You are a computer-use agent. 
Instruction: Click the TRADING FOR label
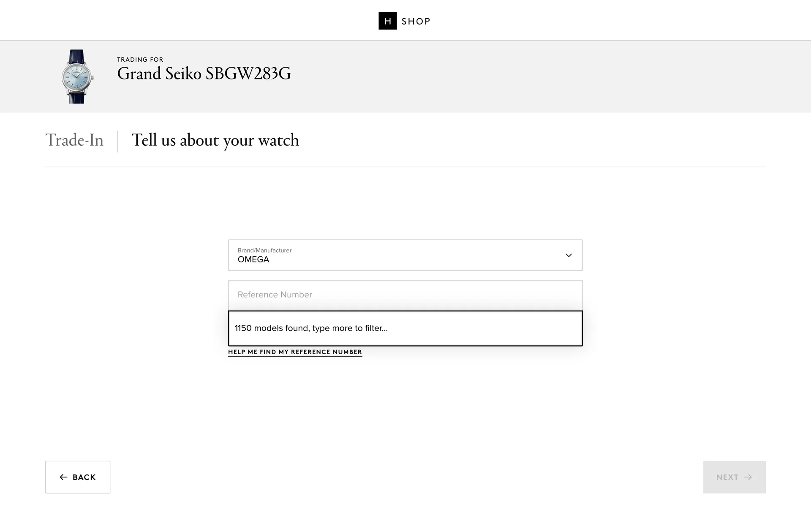pos(140,60)
